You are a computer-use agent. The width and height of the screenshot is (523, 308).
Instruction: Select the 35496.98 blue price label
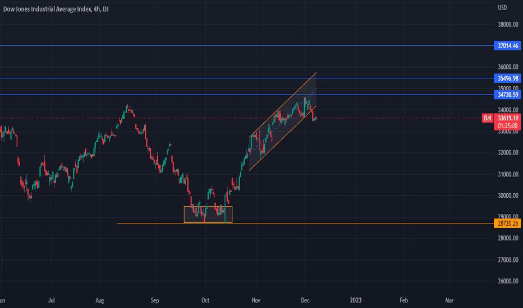click(507, 78)
